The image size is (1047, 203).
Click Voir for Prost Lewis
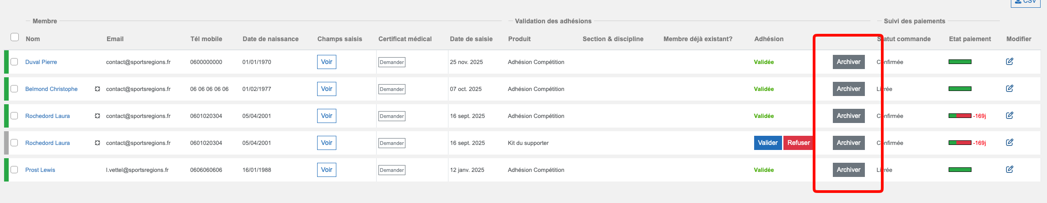326,170
